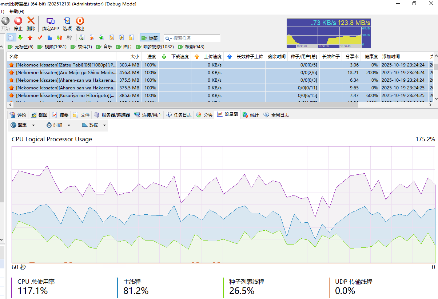Open 绑定APP (Bind APP) from toolbar

click(x=50, y=24)
